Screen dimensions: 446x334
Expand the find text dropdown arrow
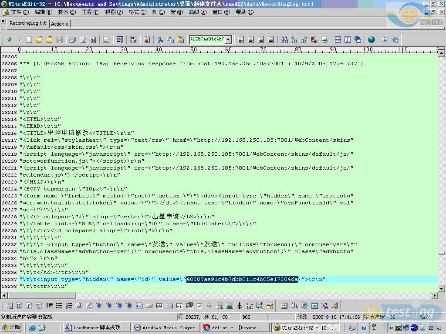pyautogui.click(x=228, y=40)
